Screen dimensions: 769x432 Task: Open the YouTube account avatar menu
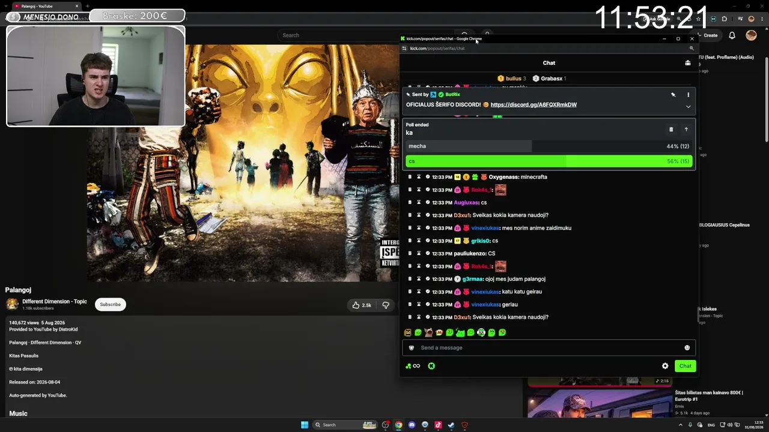pos(751,35)
